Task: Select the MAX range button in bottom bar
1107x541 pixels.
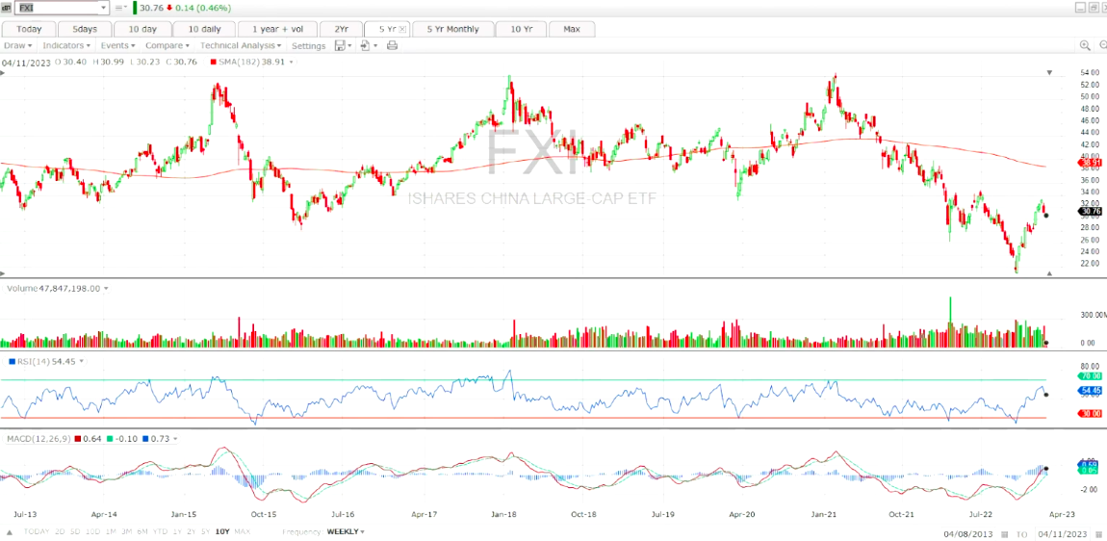Action: point(243,531)
